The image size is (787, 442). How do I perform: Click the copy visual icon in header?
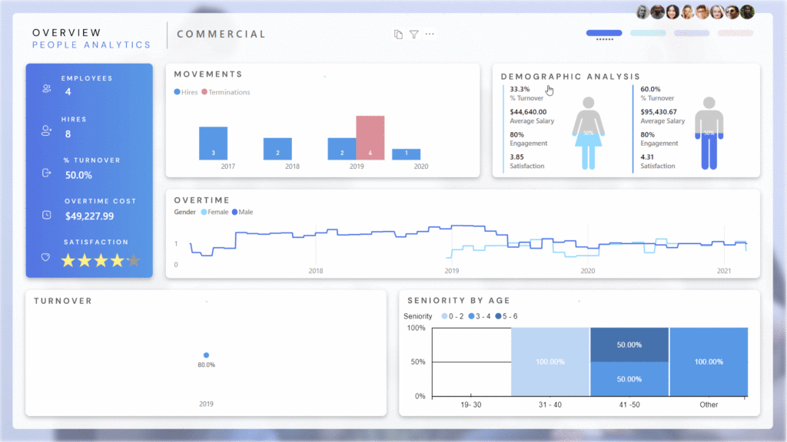pos(398,35)
